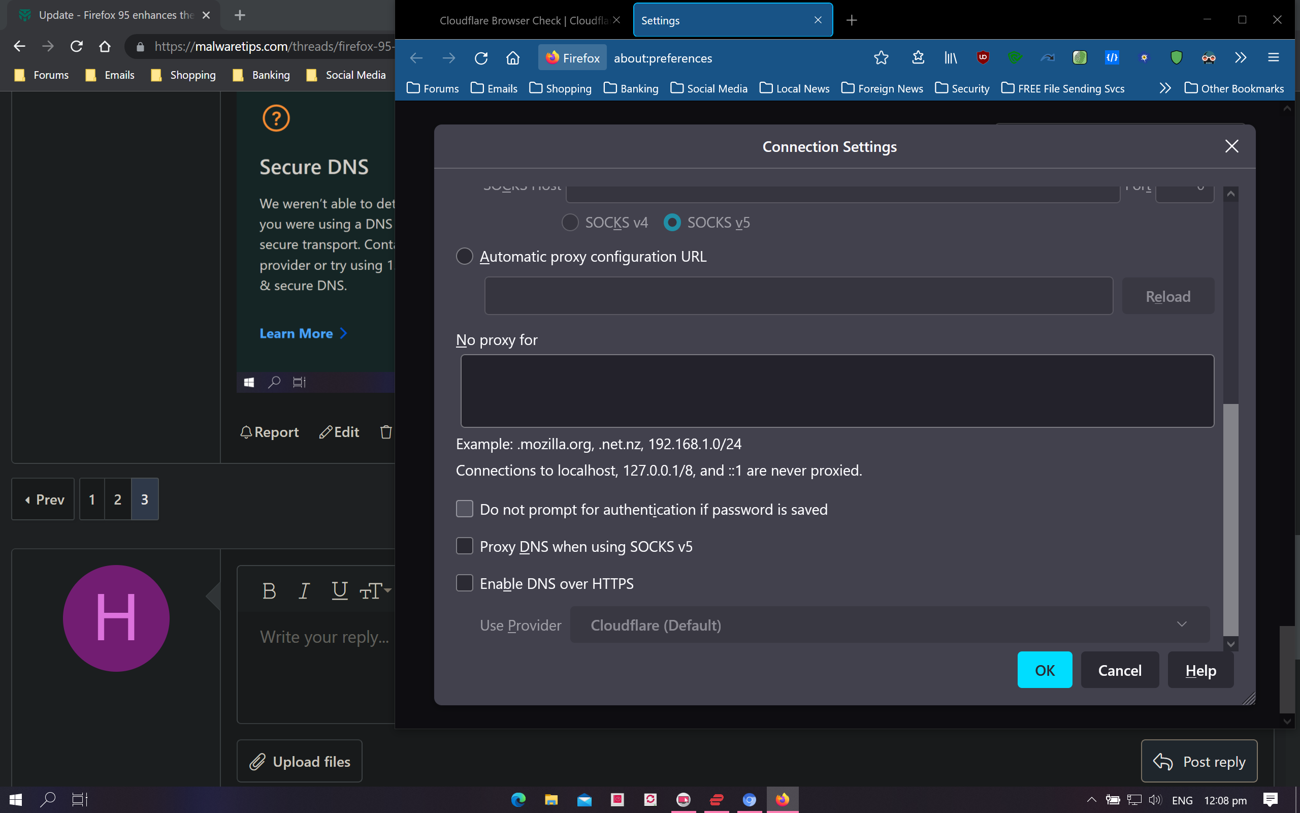Expand the toolbar extensions overflow chevron
1300x813 pixels.
point(1241,57)
